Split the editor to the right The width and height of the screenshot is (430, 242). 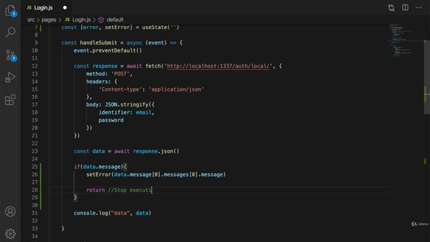[x=405, y=7]
